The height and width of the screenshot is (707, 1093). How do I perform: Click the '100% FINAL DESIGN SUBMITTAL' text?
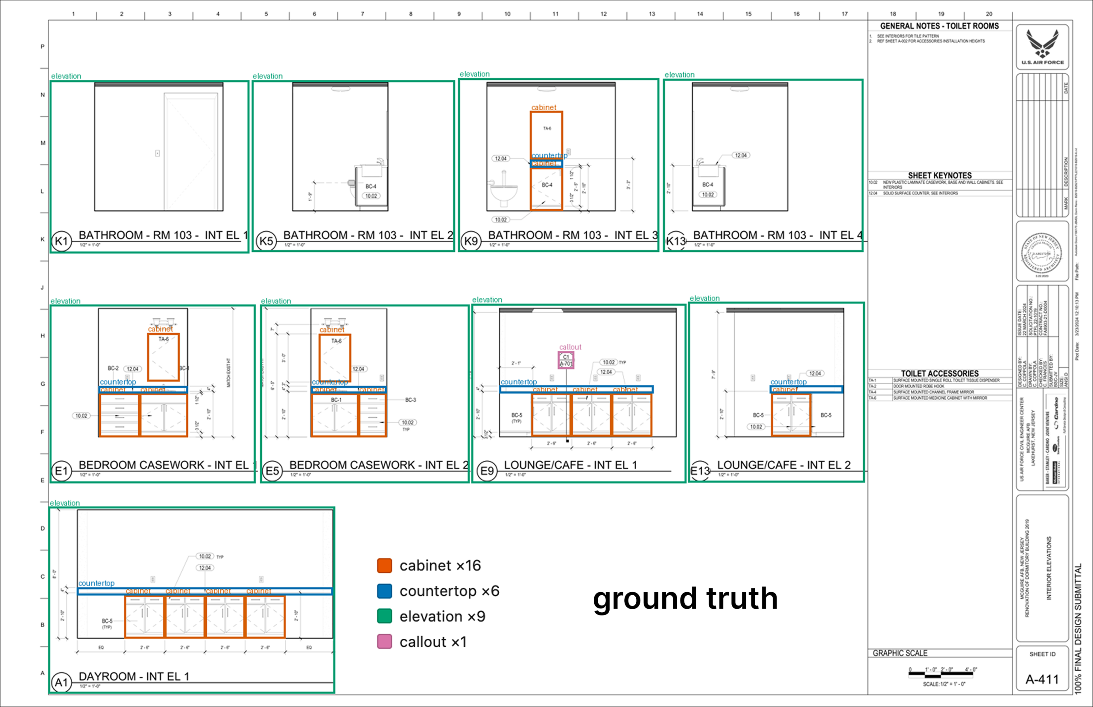(x=1078, y=628)
